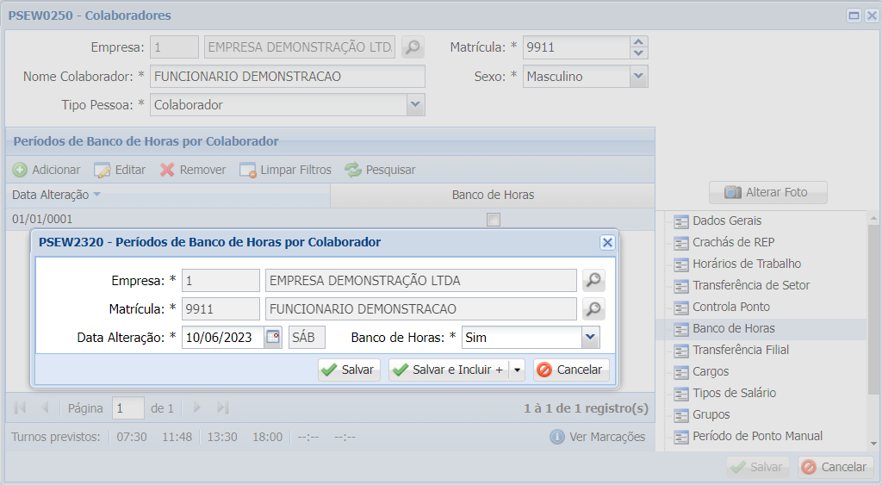
Task: Toggle the Banco de Horas row checkbox
Action: click(494, 220)
